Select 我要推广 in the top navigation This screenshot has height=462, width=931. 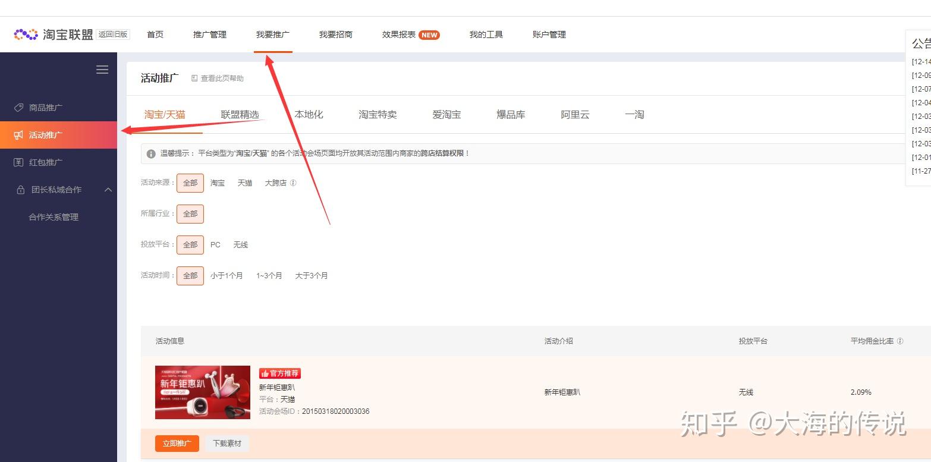(x=273, y=34)
